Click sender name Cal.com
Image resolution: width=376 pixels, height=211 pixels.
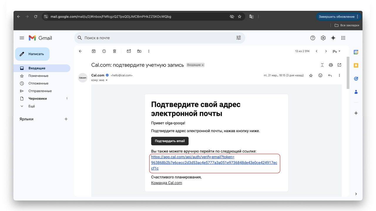click(98, 75)
